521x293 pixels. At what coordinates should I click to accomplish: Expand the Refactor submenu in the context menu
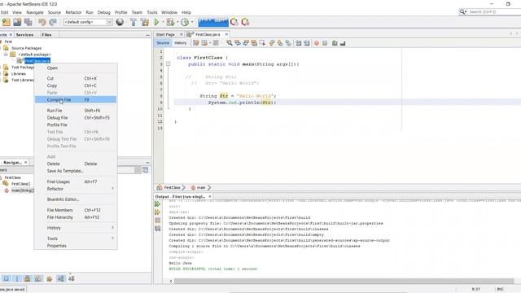point(112,189)
